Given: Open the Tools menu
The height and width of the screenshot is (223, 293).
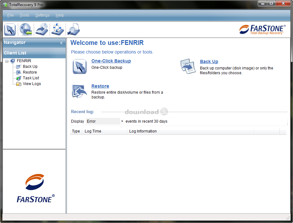Looking at the screenshot, I should tap(24, 15).
